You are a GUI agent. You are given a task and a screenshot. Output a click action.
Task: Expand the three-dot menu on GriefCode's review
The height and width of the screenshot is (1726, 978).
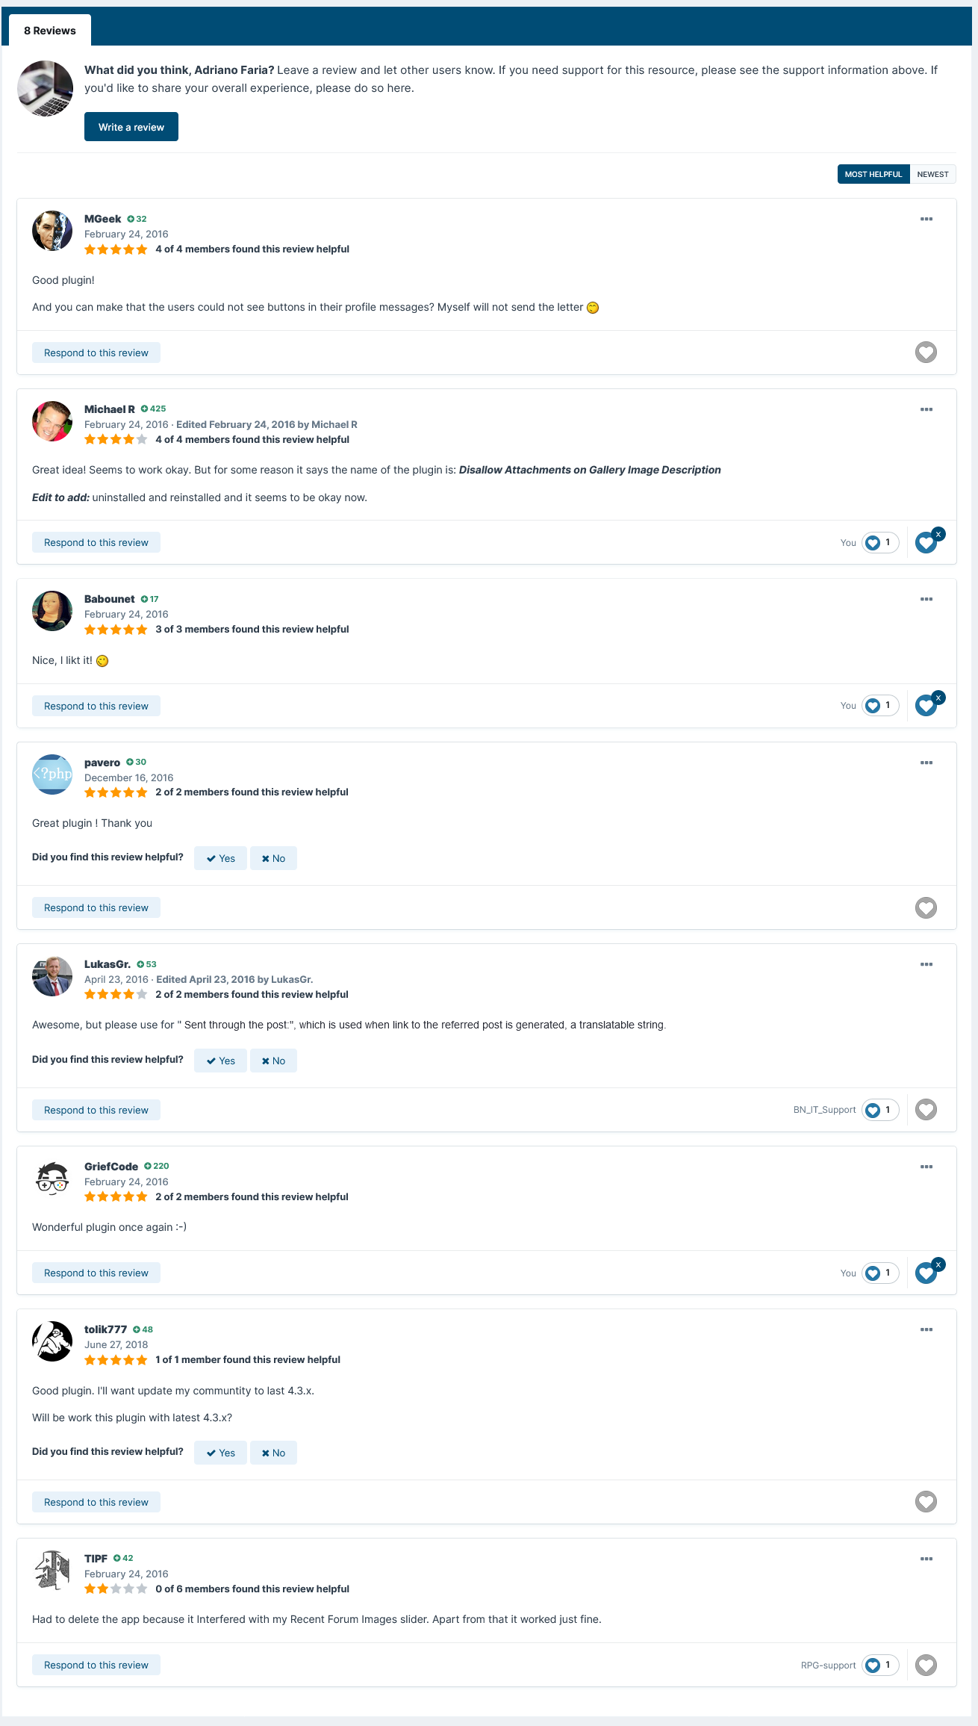pos(926,1167)
